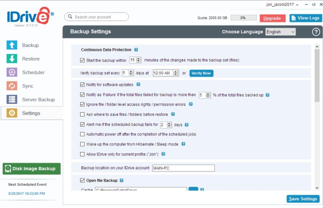Open the Backup section
This screenshot has width=323, height=208.
pyautogui.click(x=30, y=45)
